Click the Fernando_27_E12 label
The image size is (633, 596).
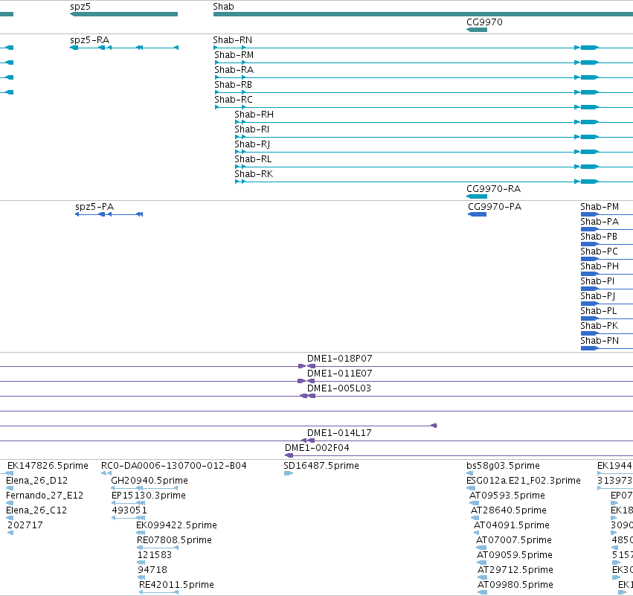pyautogui.click(x=45, y=496)
